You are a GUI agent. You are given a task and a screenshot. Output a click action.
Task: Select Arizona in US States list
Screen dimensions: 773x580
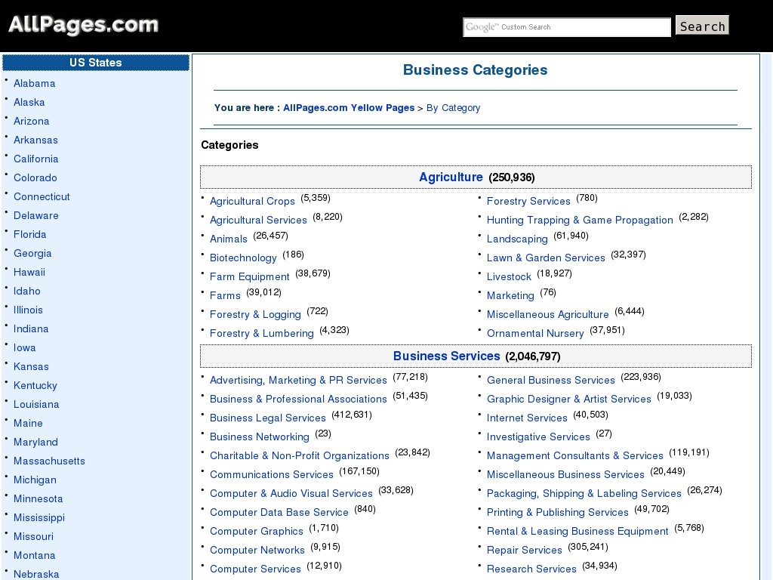[32, 121]
